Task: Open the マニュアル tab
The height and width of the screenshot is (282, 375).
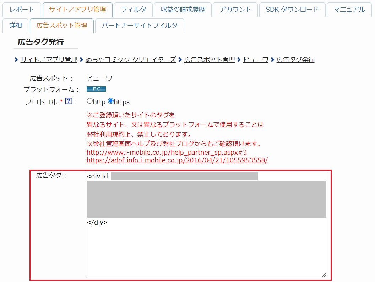Action: [x=349, y=10]
